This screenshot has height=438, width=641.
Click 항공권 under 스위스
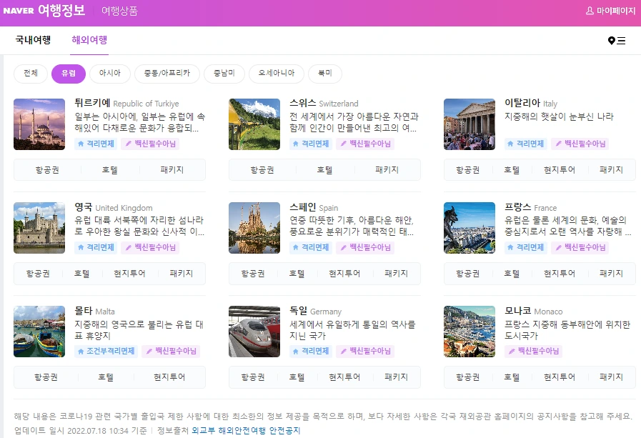coord(262,169)
